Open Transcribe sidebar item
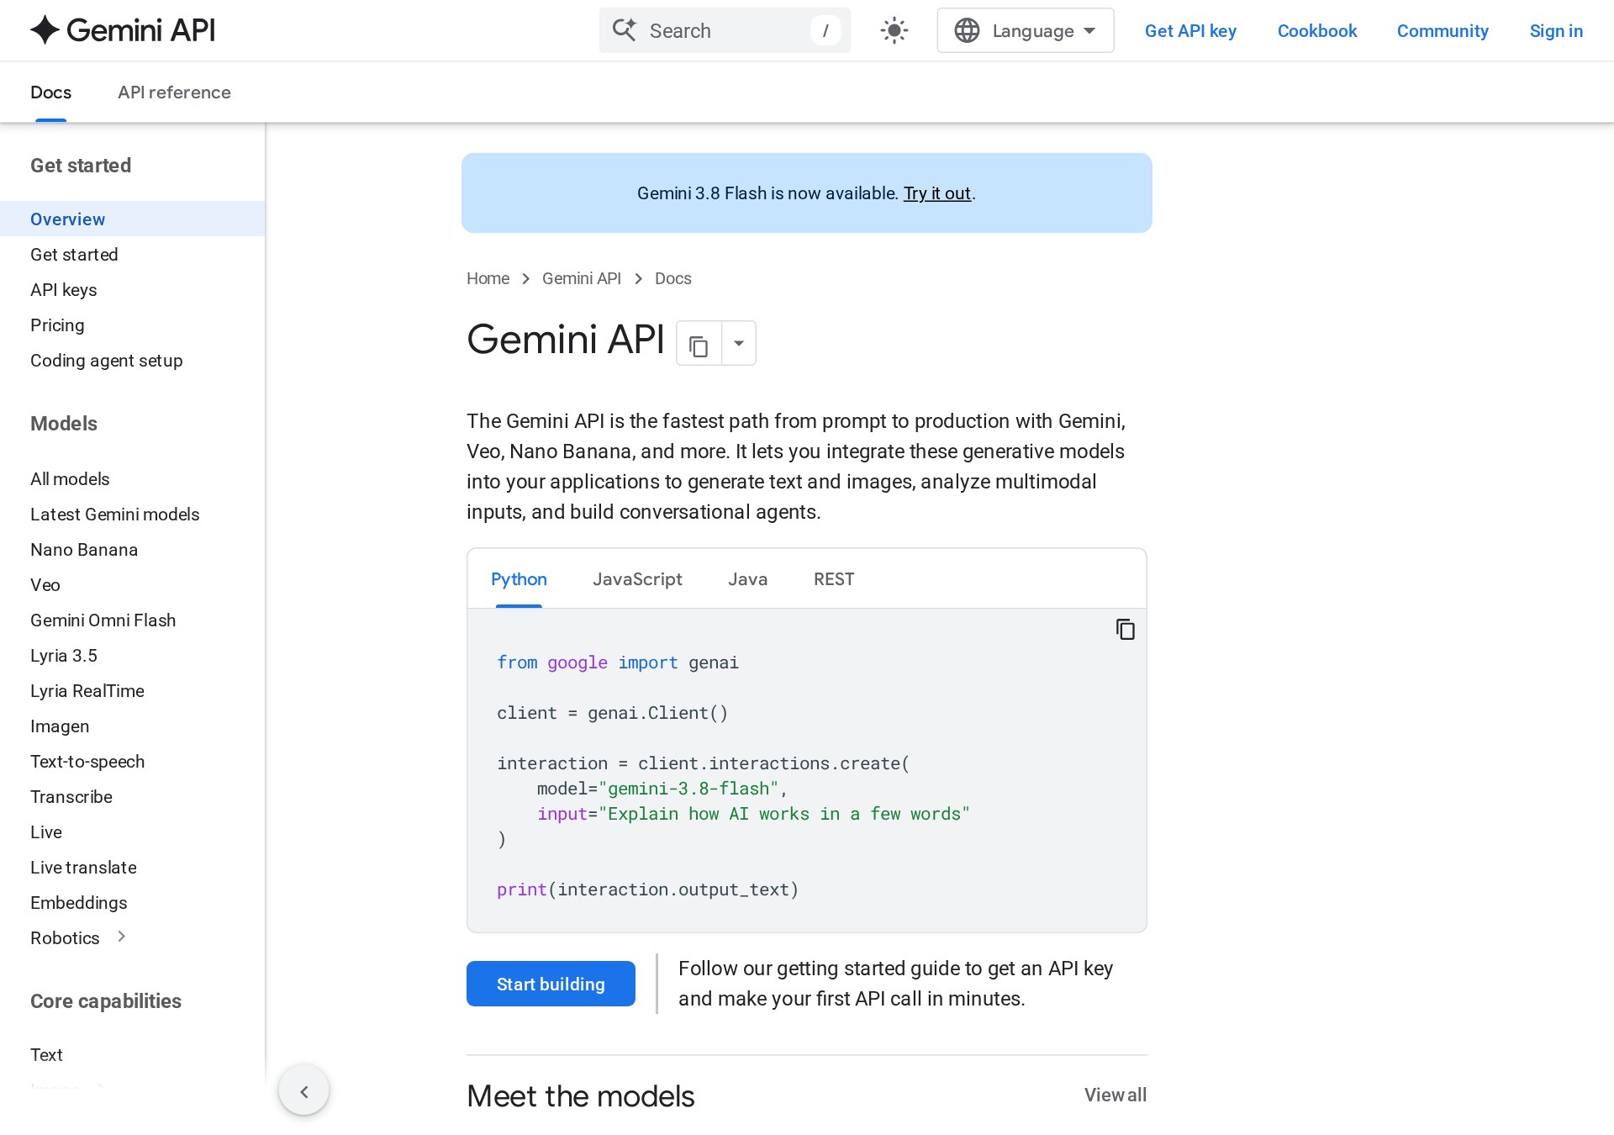 point(71,797)
